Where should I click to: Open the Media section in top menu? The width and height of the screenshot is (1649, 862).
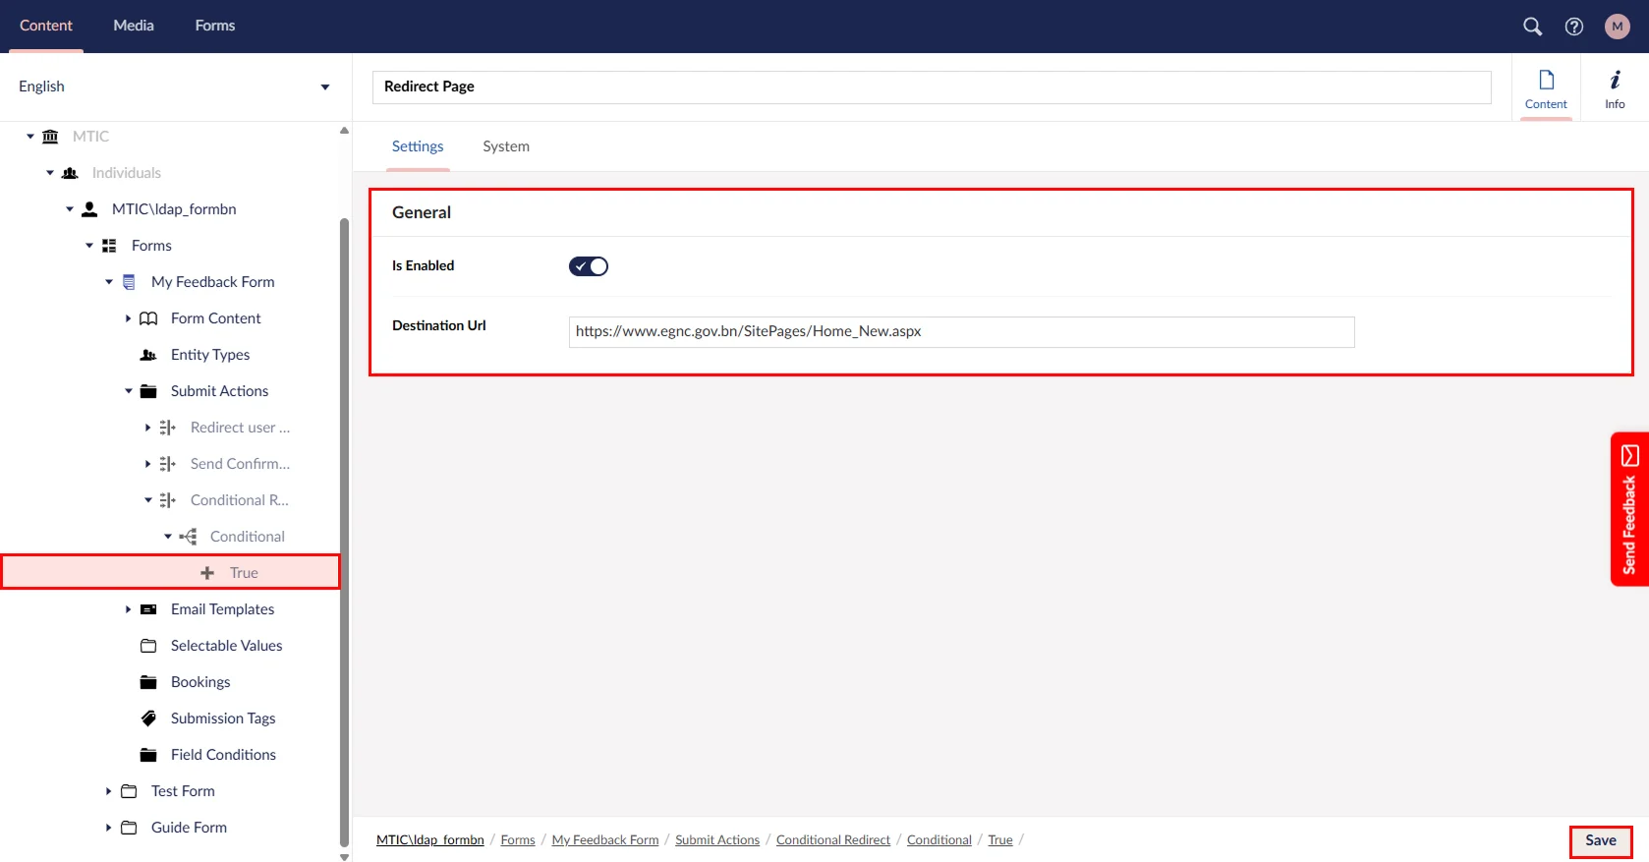[x=134, y=26]
